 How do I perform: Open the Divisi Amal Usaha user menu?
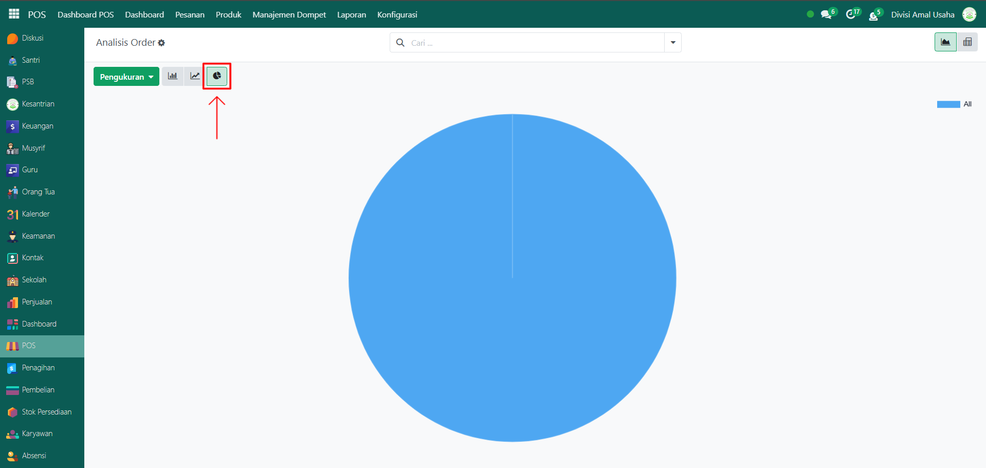[922, 14]
